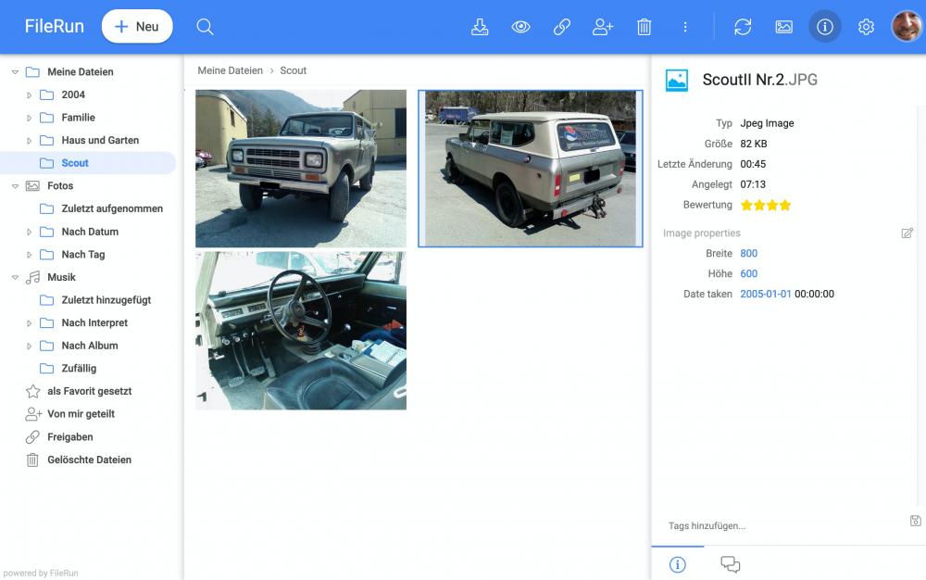The width and height of the screenshot is (926, 580).
Task: Switch to the comments tab in the details panel
Action: coord(731,564)
